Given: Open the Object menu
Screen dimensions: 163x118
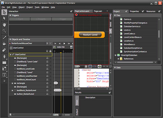Looking at the screenshot, I should tap(22, 7).
